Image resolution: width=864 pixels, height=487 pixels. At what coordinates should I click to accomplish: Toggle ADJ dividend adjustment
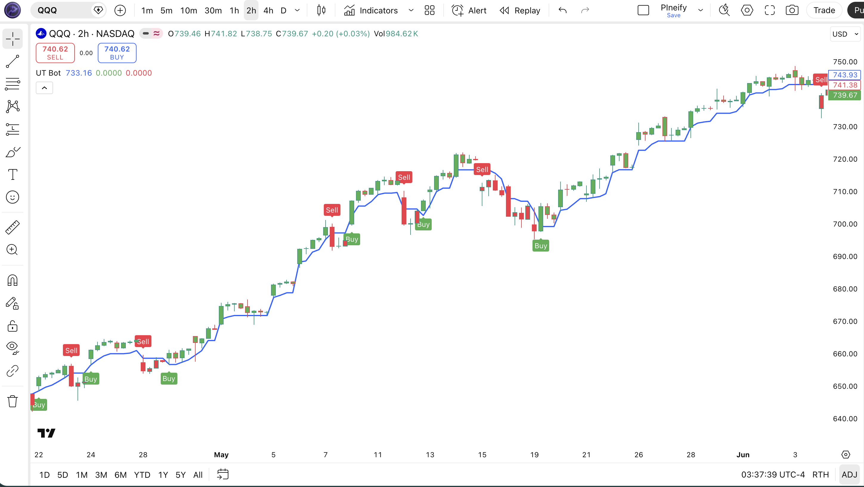tap(849, 474)
